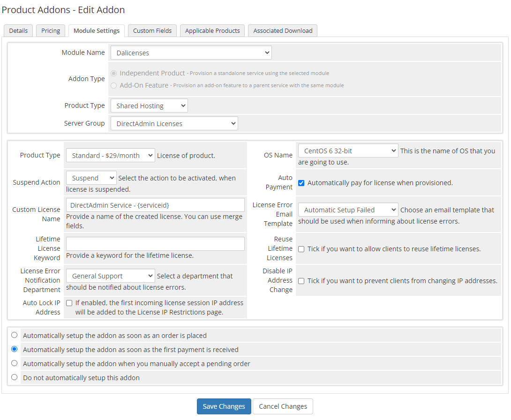
Task: Open the Module Name dropdown showing Dalicenses
Action: point(191,53)
